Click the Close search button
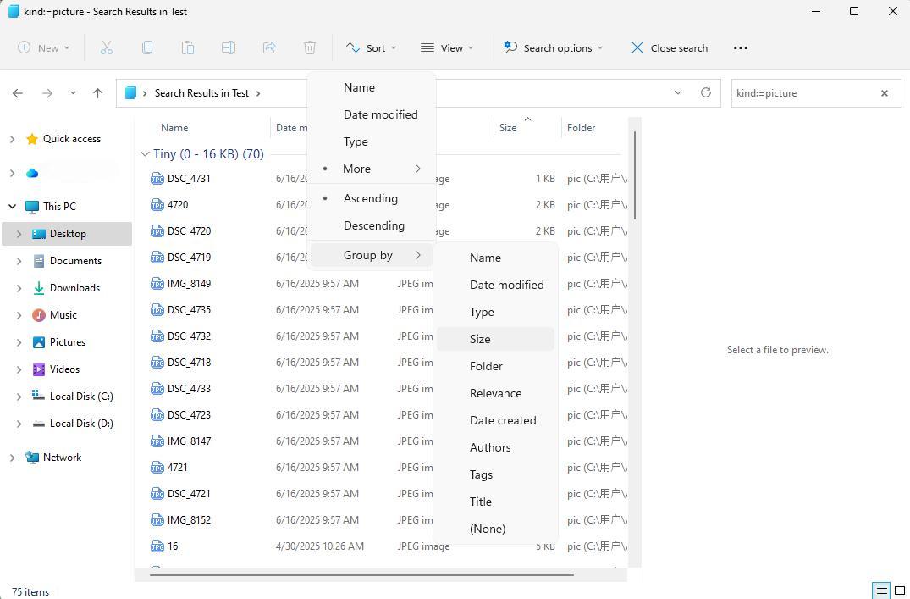This screenshot has height=599, width=910. (669, 48)
